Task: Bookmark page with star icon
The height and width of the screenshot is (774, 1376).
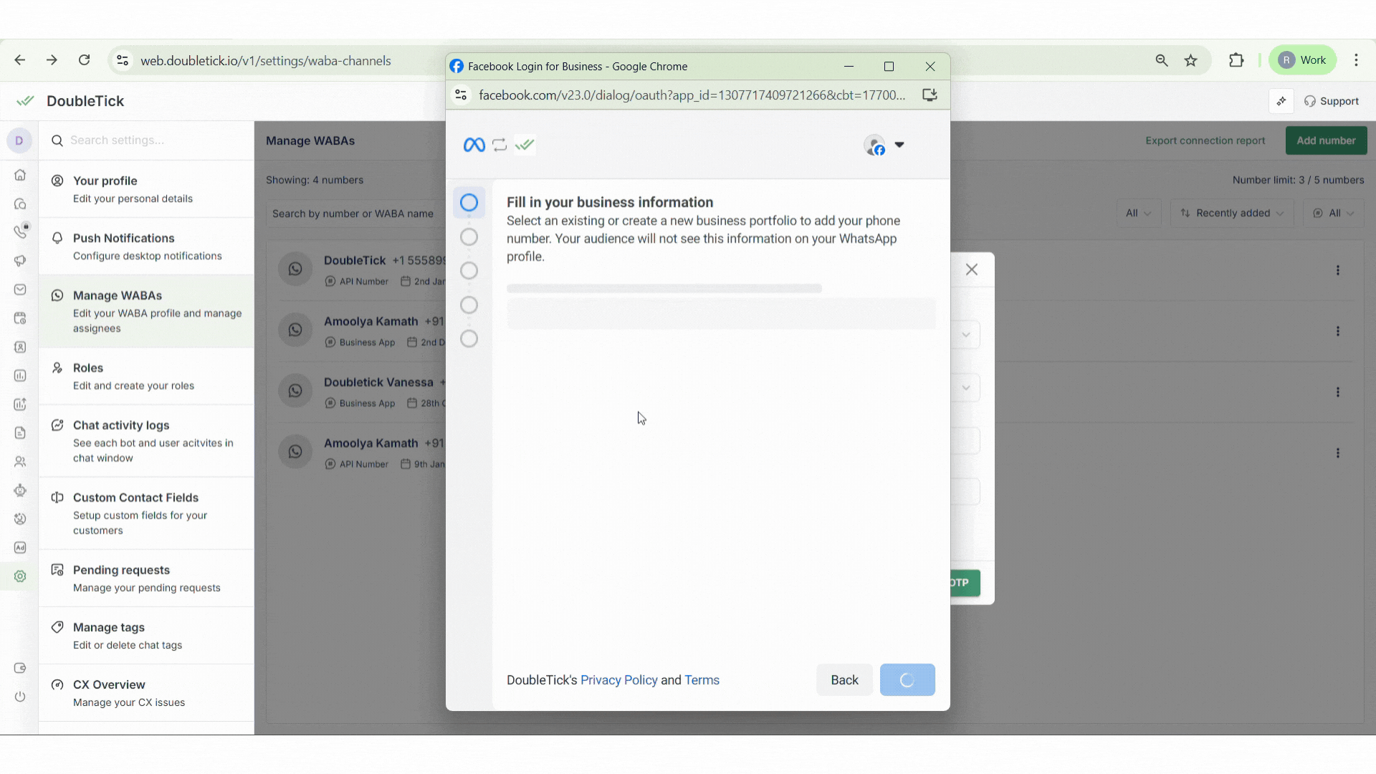Action: [1190, 60]
